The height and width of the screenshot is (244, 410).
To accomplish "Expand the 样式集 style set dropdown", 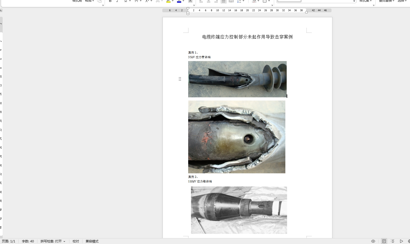I will (365, 1).
